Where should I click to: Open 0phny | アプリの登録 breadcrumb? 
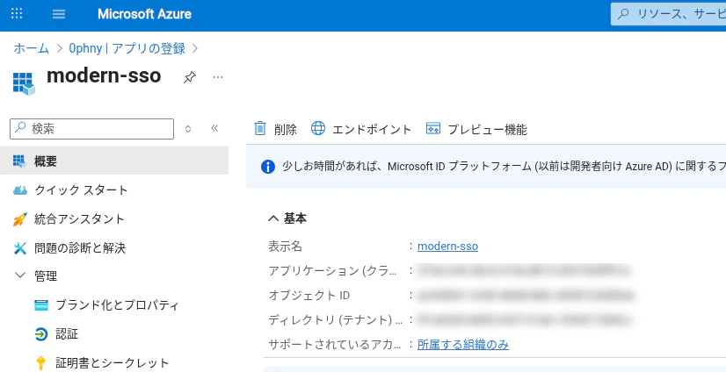point(127,48)
